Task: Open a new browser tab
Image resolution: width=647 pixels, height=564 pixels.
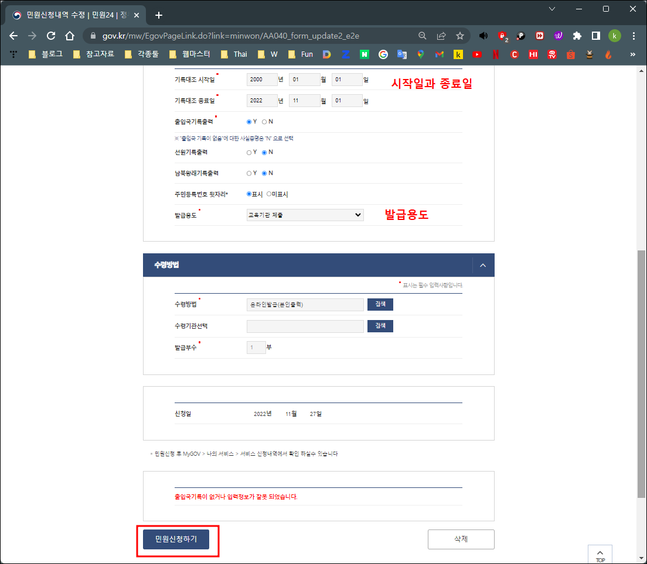Action: pos(159,15)
